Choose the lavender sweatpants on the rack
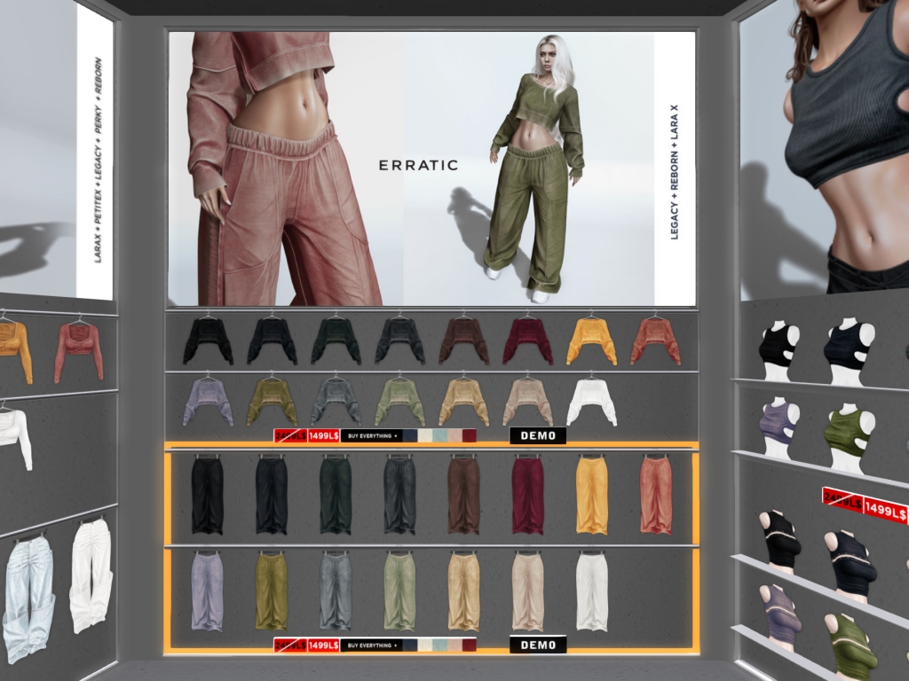 [x=208, y=591]
